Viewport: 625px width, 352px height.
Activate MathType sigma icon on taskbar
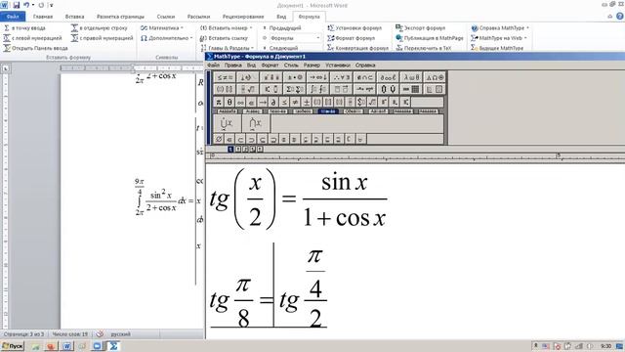(x=113, y=346)
